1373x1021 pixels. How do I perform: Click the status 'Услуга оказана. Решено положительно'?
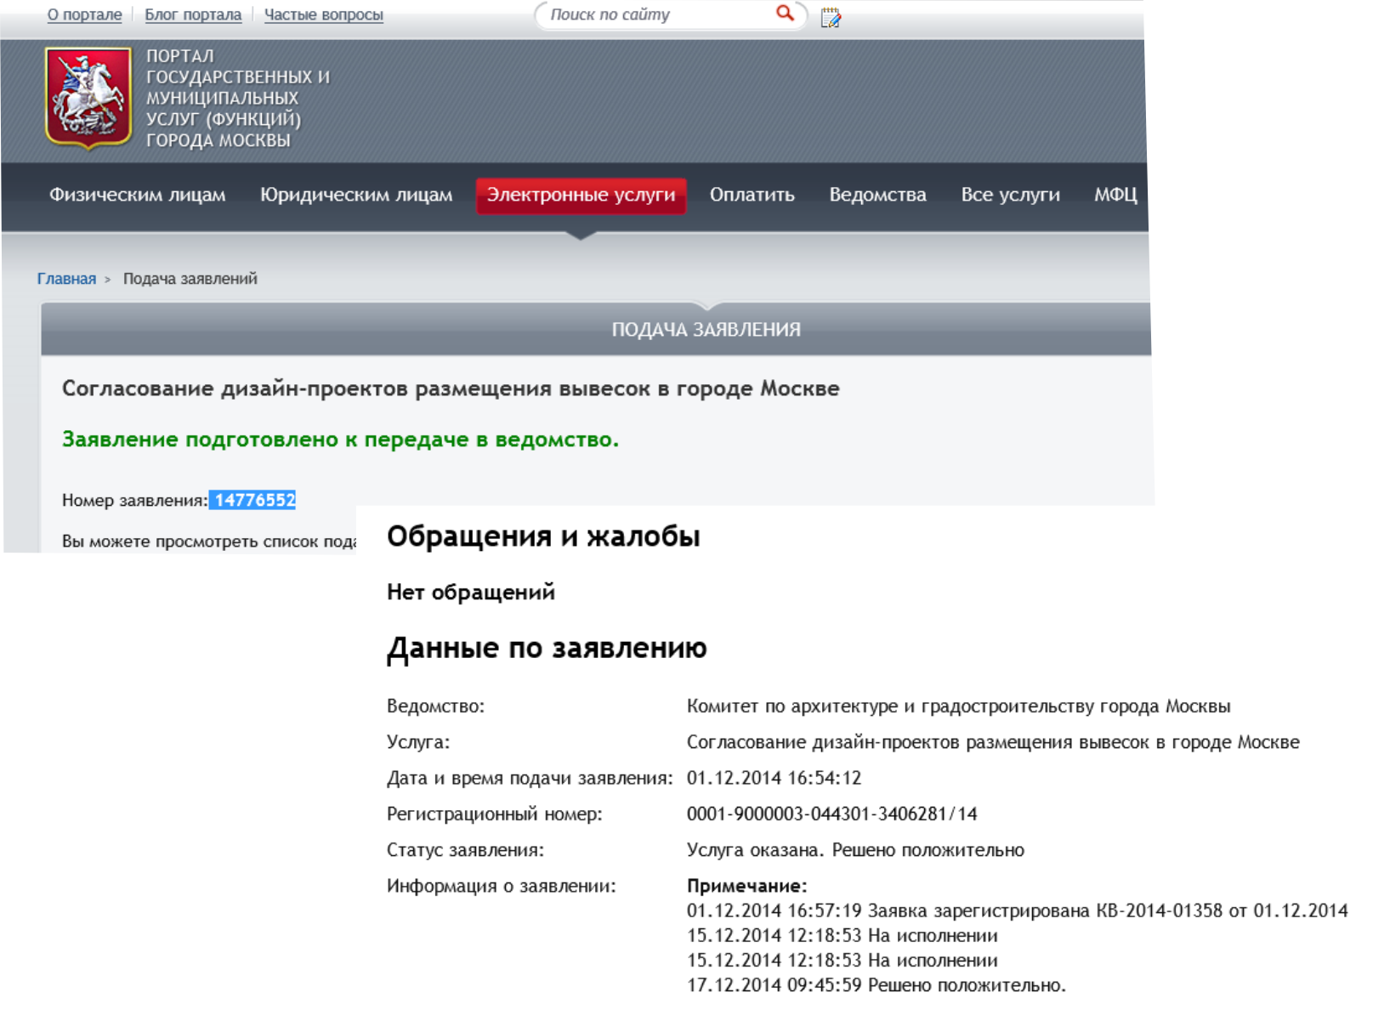[856, 850]
